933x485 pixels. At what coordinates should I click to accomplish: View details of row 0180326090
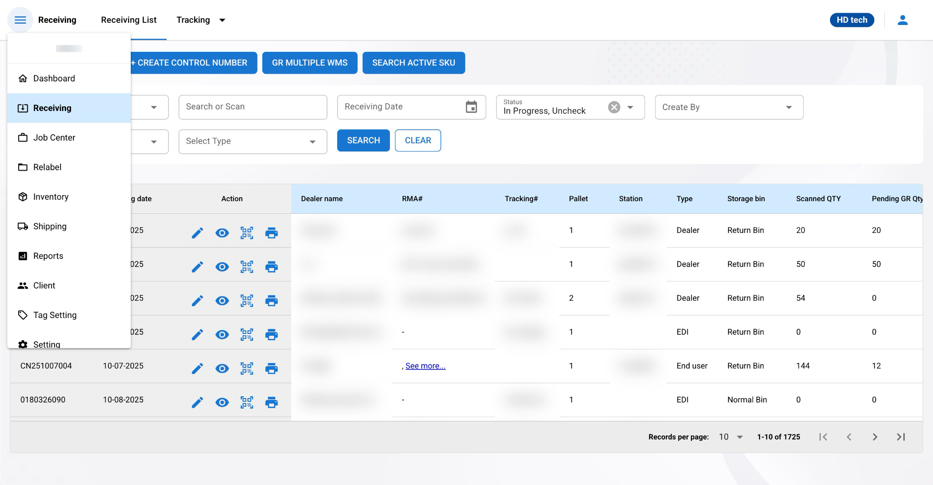click(x=222, y=402)
